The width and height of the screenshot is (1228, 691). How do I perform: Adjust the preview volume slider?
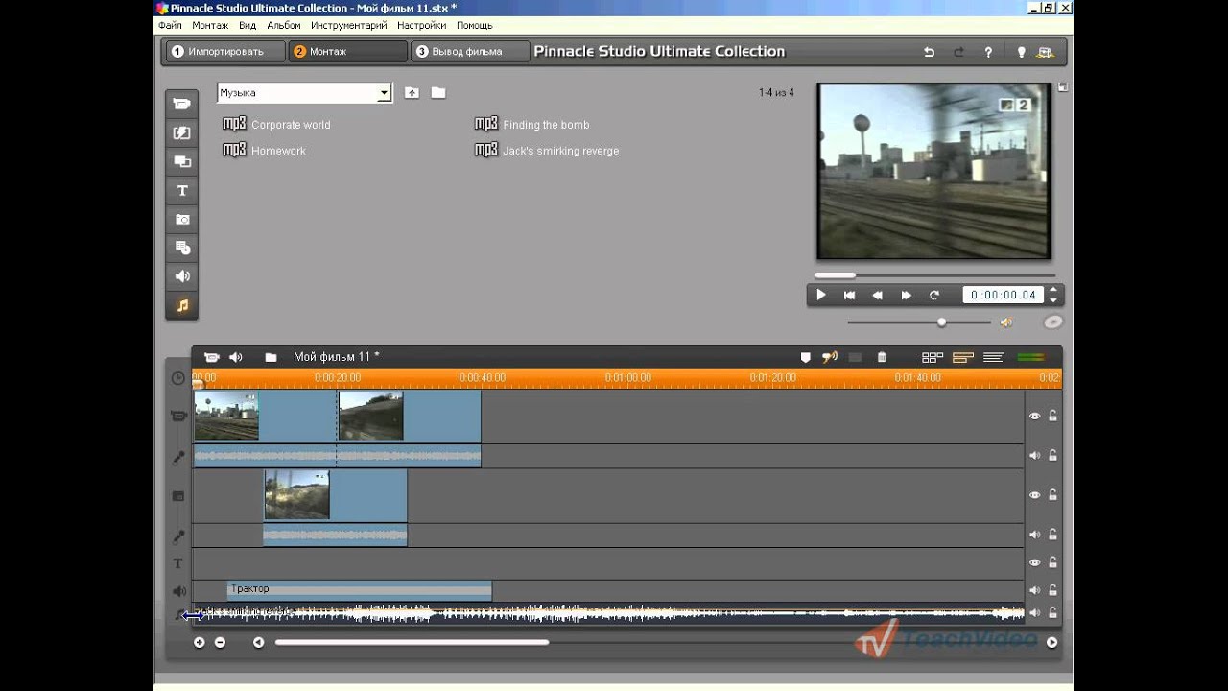[941, 322]
